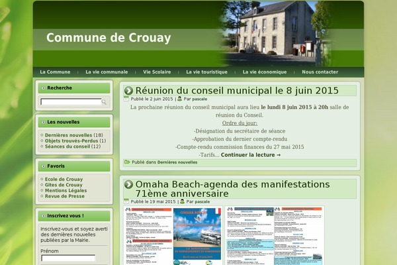This screenshot has height=265, width=397.
Task: Open Réunion du conseil municipal post title
Action: 237,91
